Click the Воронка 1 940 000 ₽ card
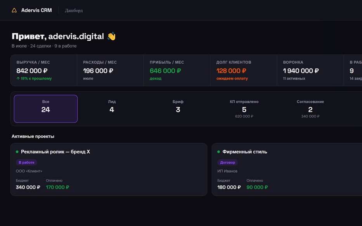This screenshot has width=362, height=226. [310, 70]
